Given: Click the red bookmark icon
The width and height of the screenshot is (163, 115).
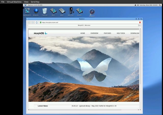Looking at the screenshot, I should click(140, 22).
